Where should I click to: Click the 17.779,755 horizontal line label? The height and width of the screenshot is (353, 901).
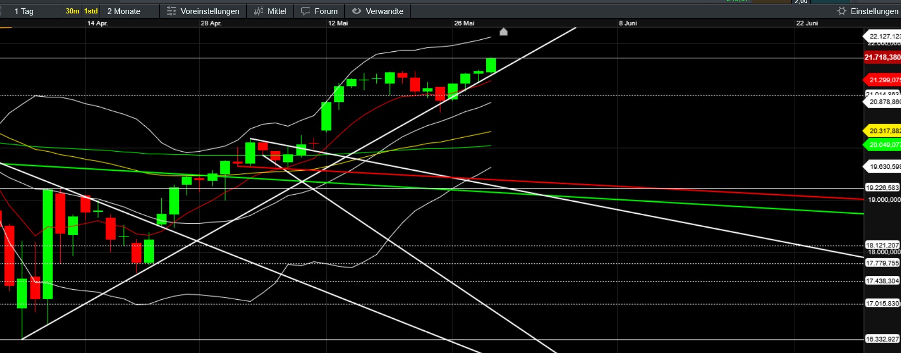click(x=882, y=263)
